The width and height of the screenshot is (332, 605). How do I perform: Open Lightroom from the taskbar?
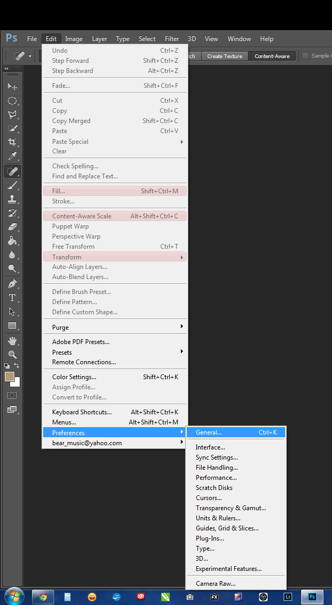point(288,597)
